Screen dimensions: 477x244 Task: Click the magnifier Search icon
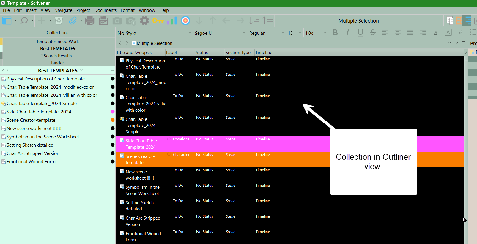click(24, 20)
